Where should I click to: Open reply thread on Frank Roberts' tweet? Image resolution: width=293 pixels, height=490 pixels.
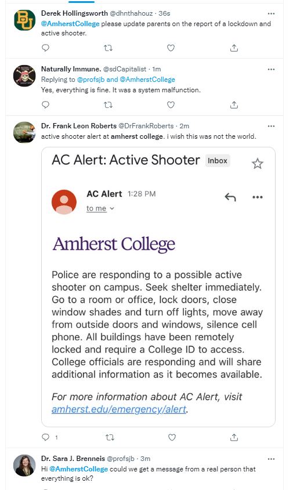(x=46, y=437)
